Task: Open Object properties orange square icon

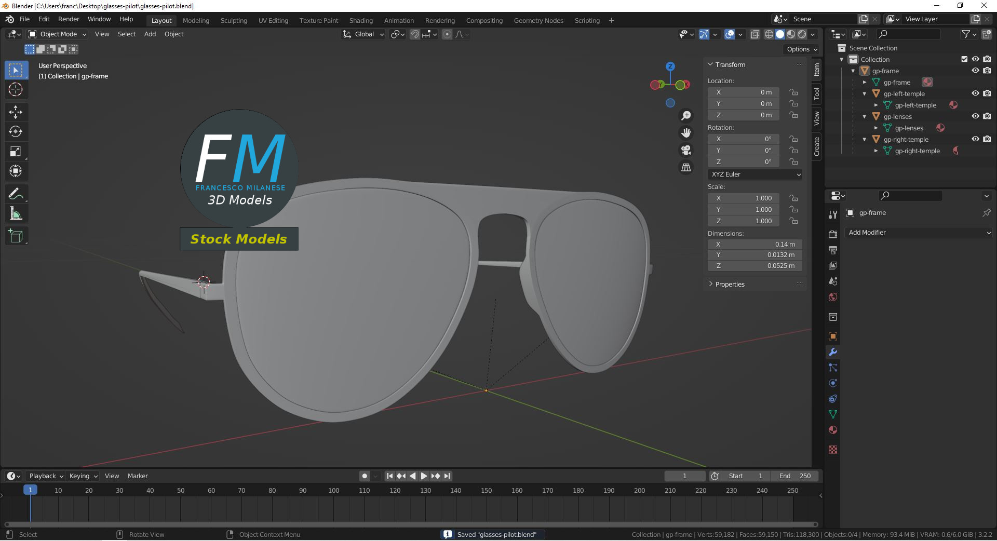Action: pyautogui.click(x=833, y=336)
